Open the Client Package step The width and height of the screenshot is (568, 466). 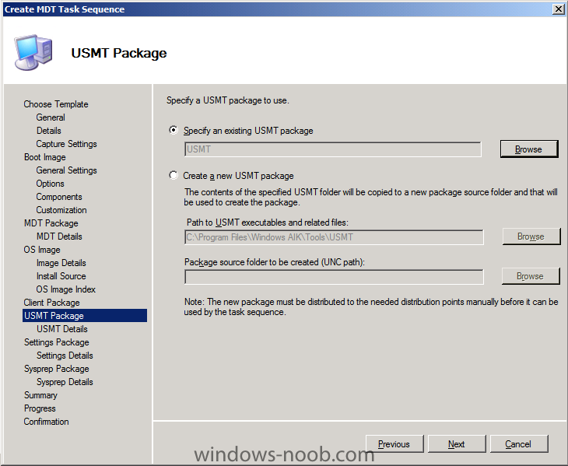click(x=51, y=303)
